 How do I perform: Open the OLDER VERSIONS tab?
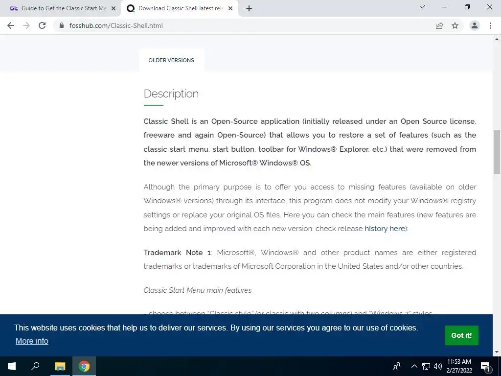[x=171, y=60]
